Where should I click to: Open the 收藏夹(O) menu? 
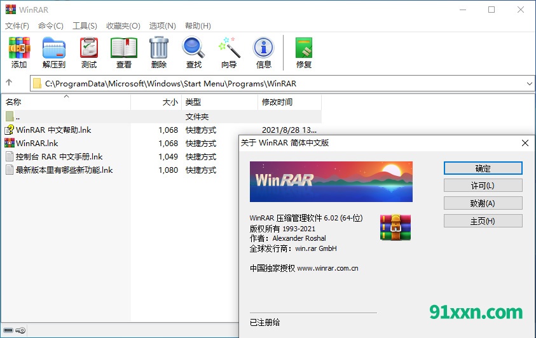point(123,26)
